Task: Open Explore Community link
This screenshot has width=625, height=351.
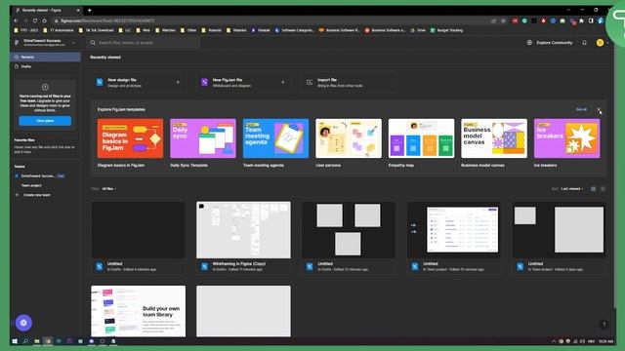Action: pos(554,43)
